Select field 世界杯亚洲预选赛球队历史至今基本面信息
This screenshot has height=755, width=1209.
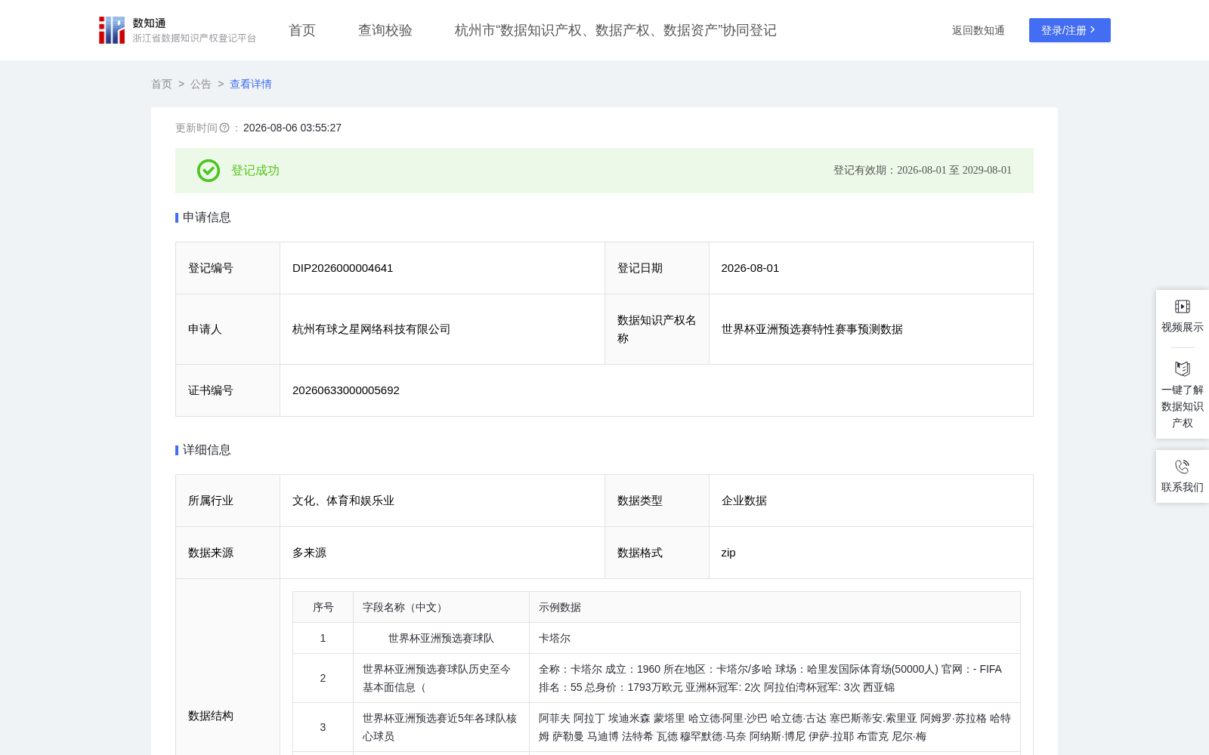(441, 678)
